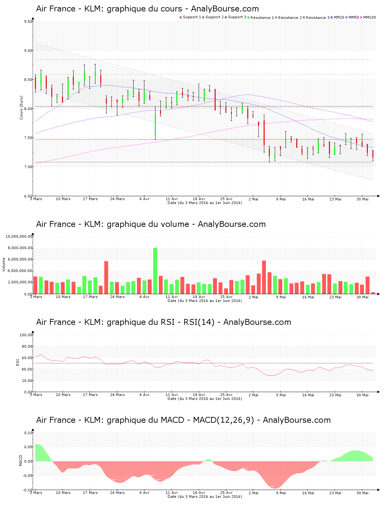
Task: Click '2 Mai' date on price chart
Action: pos(253,199)
